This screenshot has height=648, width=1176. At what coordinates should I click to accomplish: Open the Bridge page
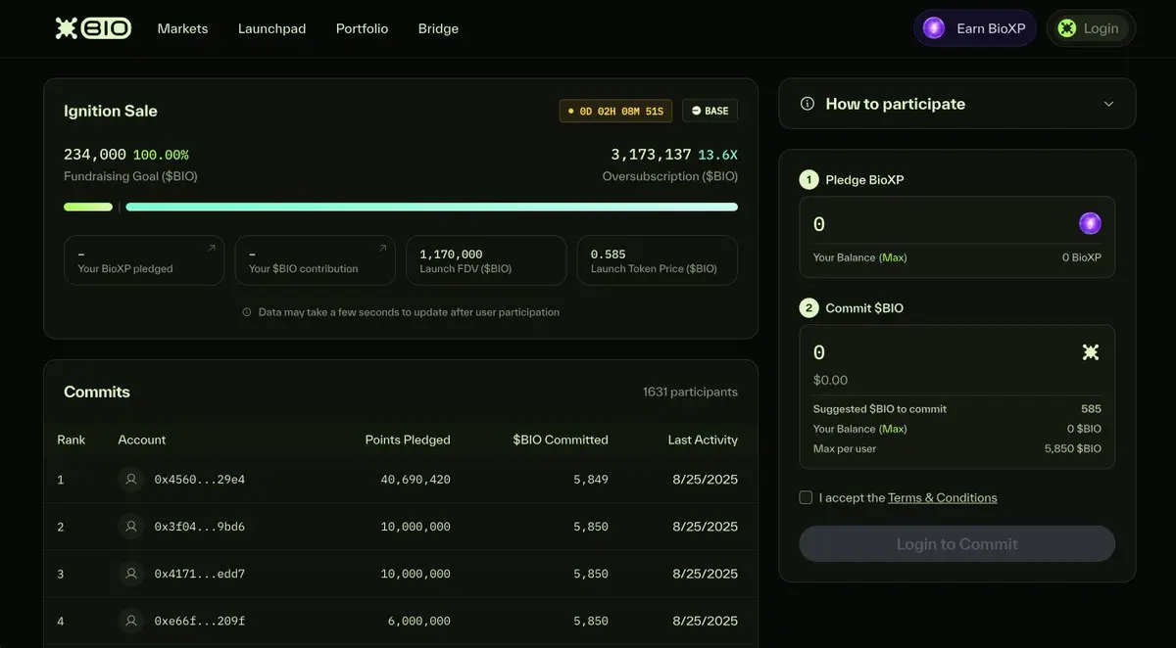[x=438, y=28]
